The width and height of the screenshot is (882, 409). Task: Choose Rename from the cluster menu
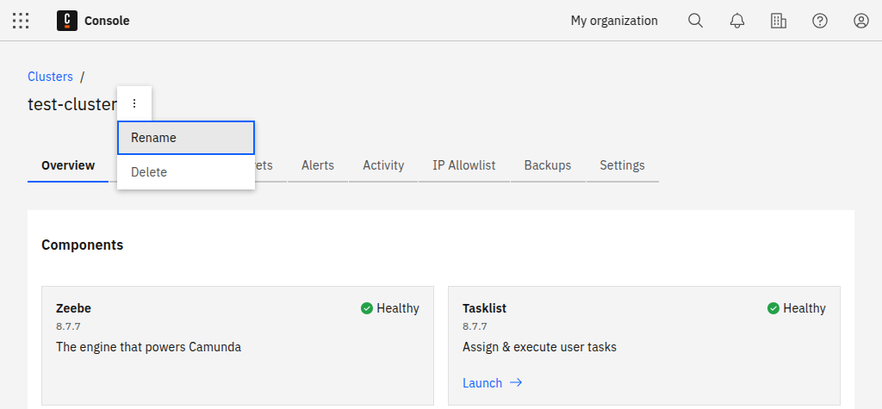tap(186, 138)
